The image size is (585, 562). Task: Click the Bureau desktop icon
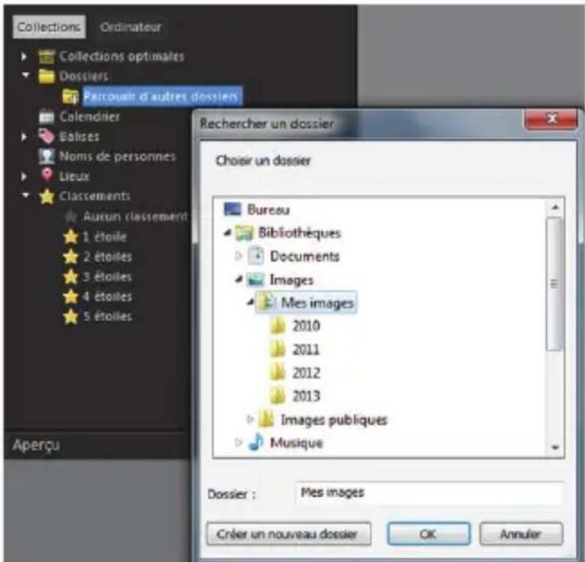click(232, 209)
